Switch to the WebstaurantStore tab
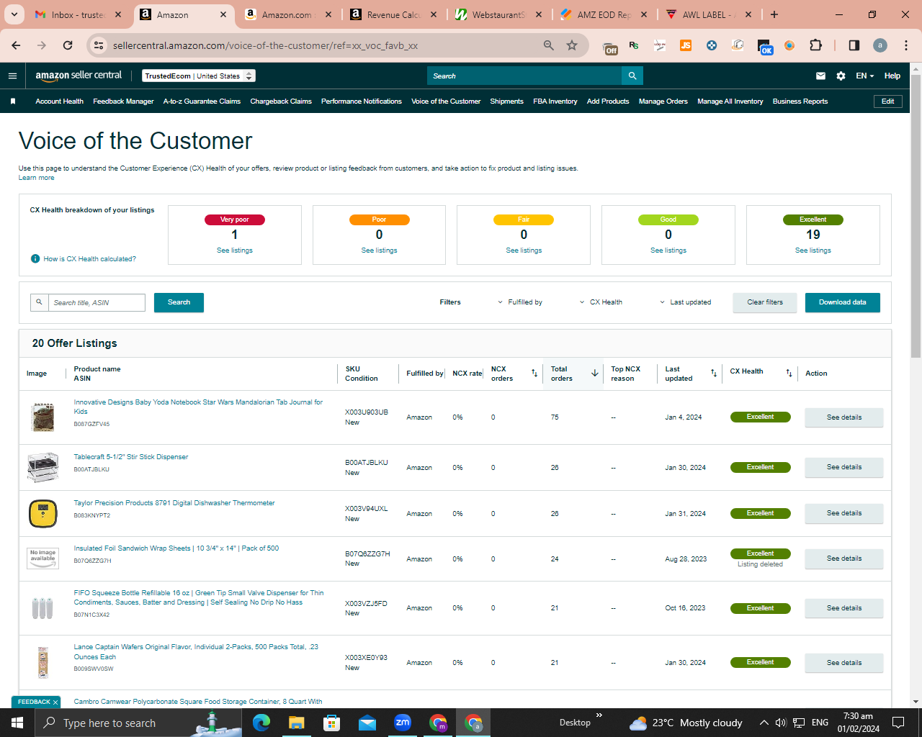Viewport: 922px width, 737px height. (x=498, y=14)
